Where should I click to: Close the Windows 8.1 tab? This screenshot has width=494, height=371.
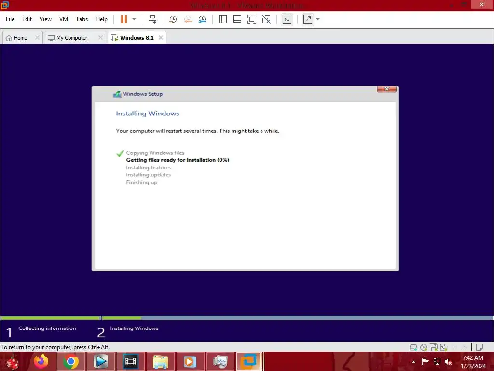coord(161,38)
